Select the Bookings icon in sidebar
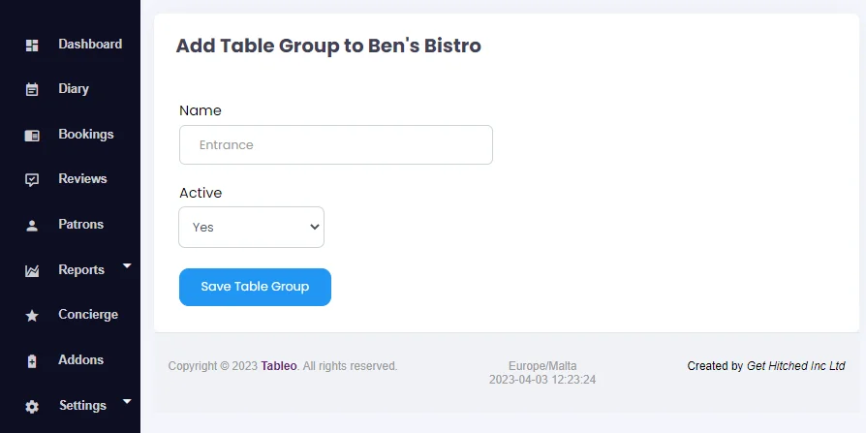Screen dimensions: 866x433 coord(32,136)
